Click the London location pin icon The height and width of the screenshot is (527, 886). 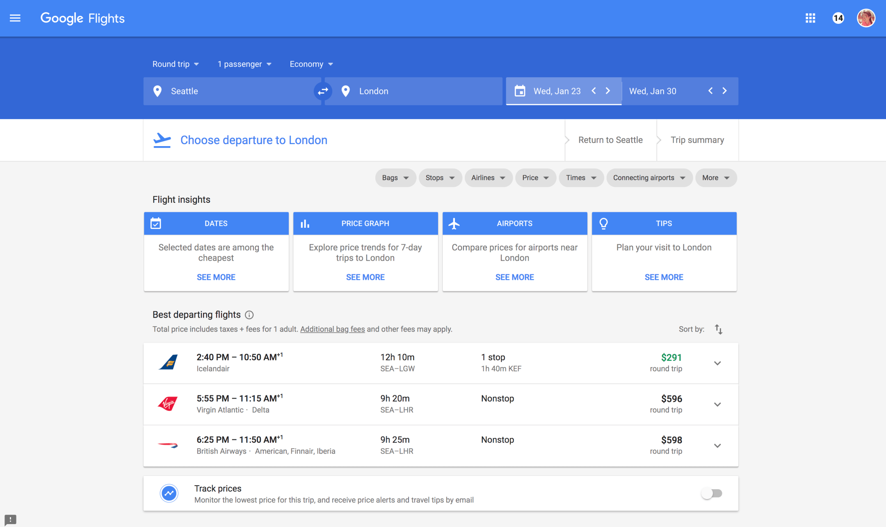[x=345, y=91]
